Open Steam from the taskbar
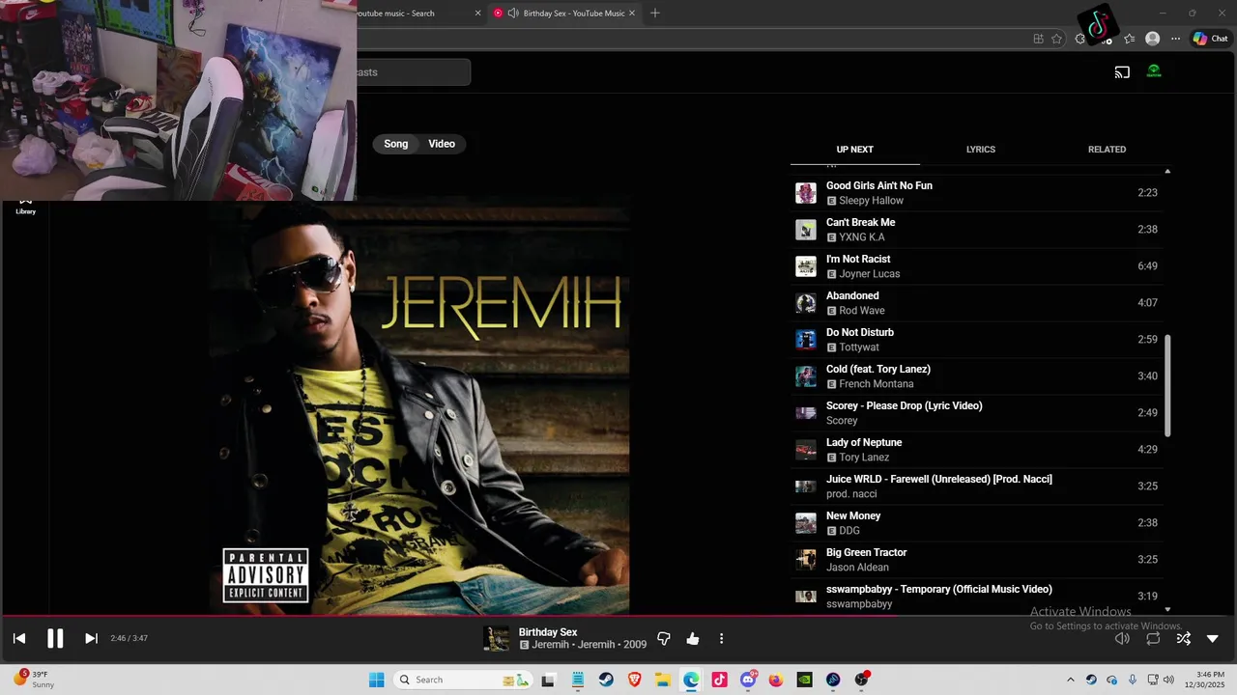 pyautogui.click(x=606, y=680)
